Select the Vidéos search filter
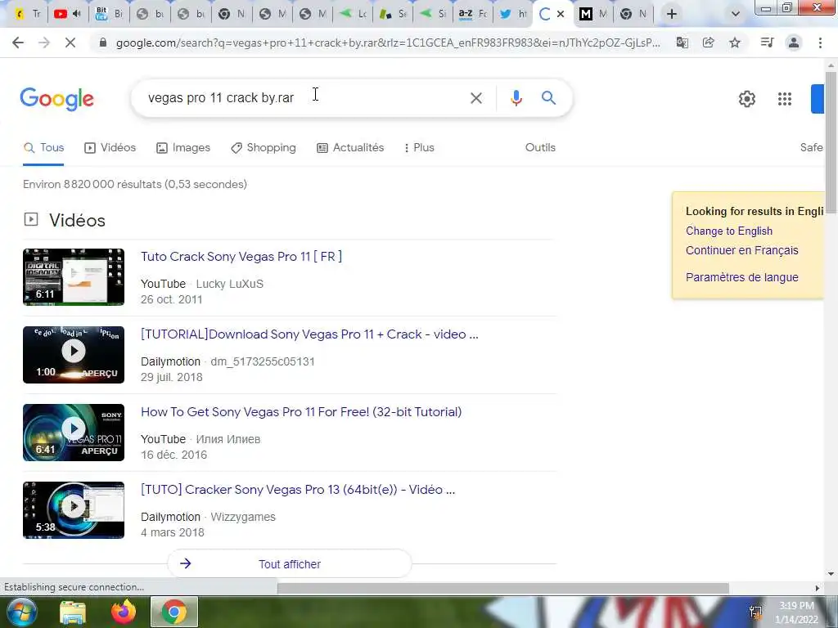Image resolution: width=838 pixels, height=628 pixels. pos(110,148)
